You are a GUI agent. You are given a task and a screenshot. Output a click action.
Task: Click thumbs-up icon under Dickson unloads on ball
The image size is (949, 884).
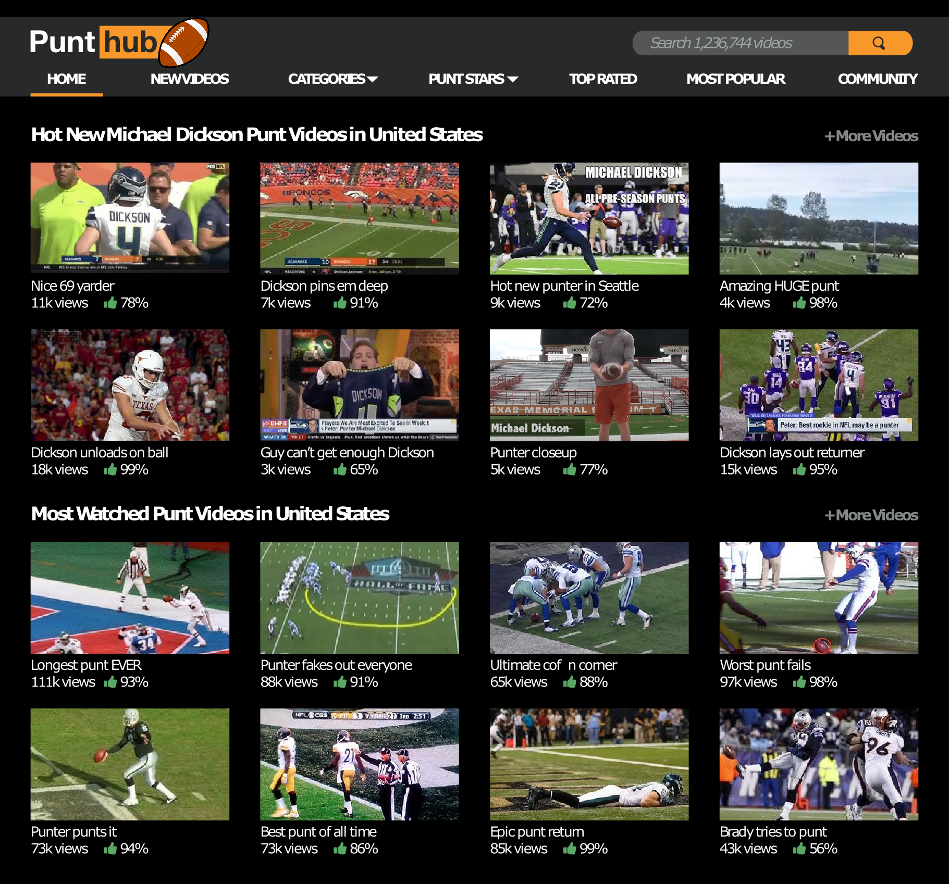(x=110, y=469)
